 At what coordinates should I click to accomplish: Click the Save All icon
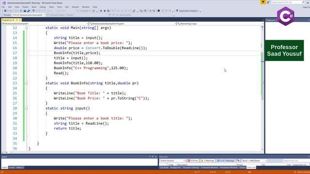pos(28,11)
